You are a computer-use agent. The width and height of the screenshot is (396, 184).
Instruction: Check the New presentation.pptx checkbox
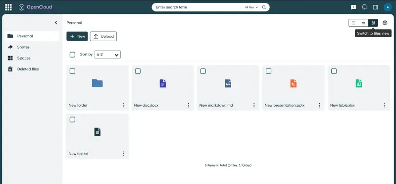(x=268, y=71)
